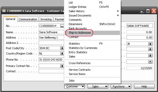
Task: Click the ellipsis lookup button beside No. field
Action: click(x=62, y=26)
